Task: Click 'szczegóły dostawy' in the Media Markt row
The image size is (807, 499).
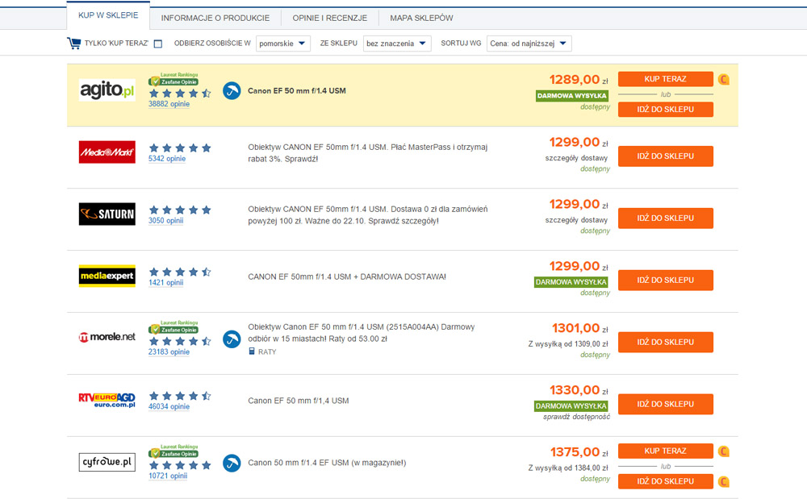Action: (576, 158)
